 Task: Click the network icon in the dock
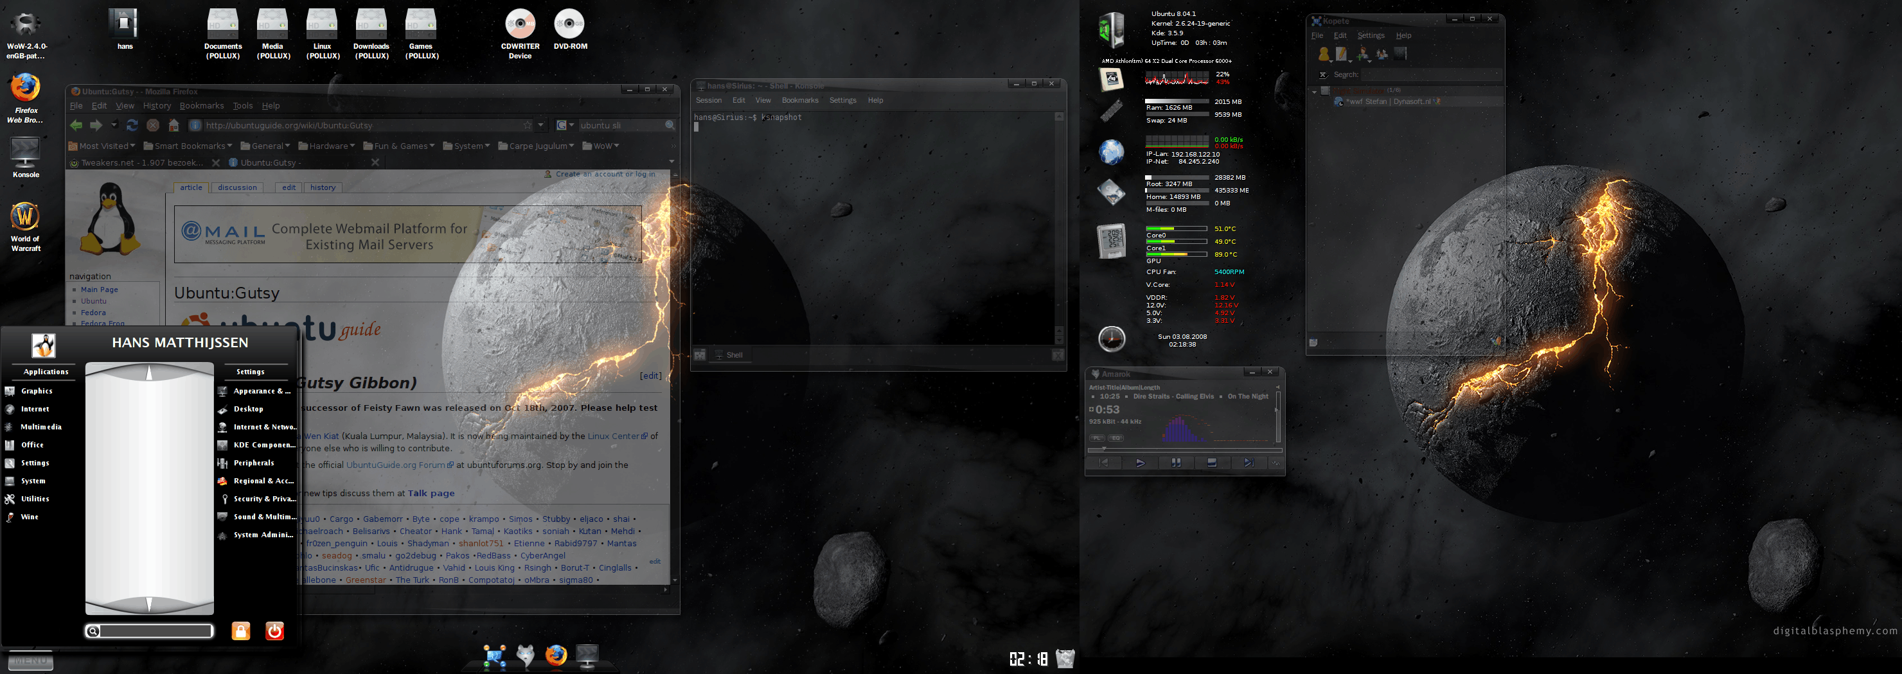click(495, 655)
